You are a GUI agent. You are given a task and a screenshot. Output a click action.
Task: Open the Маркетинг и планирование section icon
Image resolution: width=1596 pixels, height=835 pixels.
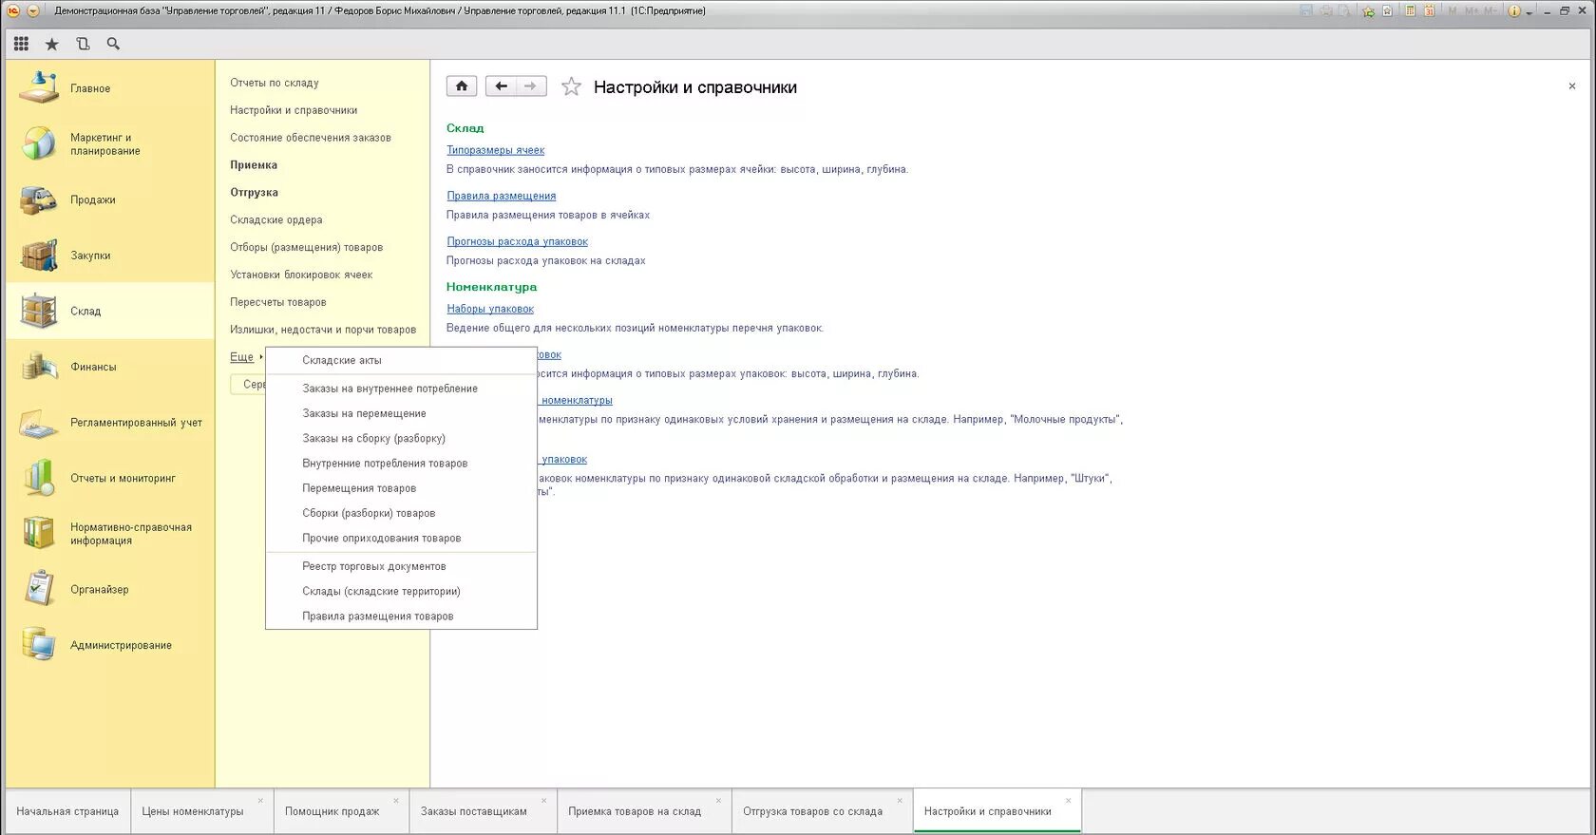coord(39,143)
